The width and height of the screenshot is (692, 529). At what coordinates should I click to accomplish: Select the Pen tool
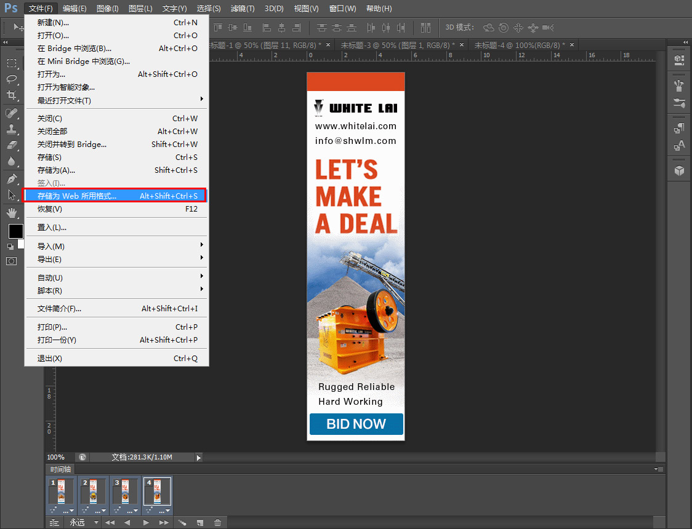click(x=12, y=178)
